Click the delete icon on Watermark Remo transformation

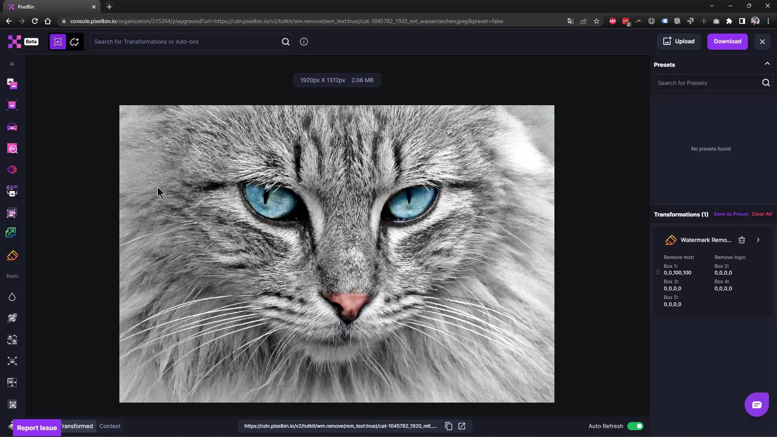tap(742, 240)
